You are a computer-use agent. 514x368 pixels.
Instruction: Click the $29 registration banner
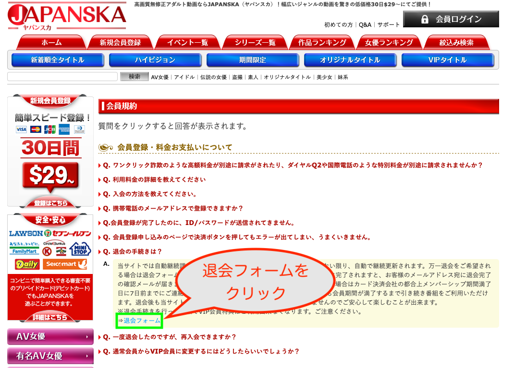50,175
